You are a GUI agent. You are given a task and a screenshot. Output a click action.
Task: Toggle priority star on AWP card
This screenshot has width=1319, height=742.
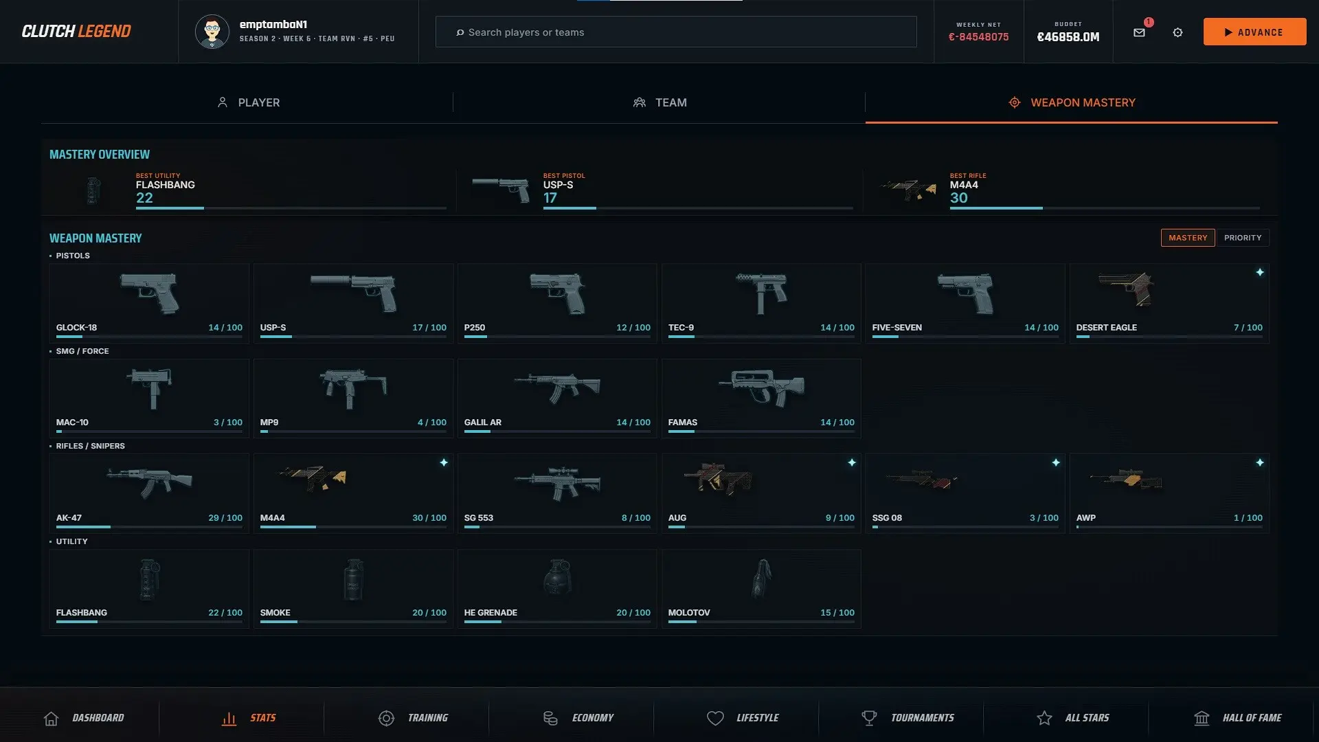coord(1260,462)
